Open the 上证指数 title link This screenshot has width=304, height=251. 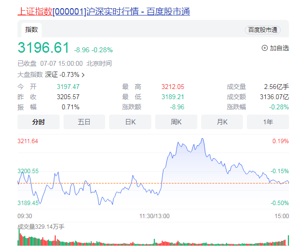(34, 11)
